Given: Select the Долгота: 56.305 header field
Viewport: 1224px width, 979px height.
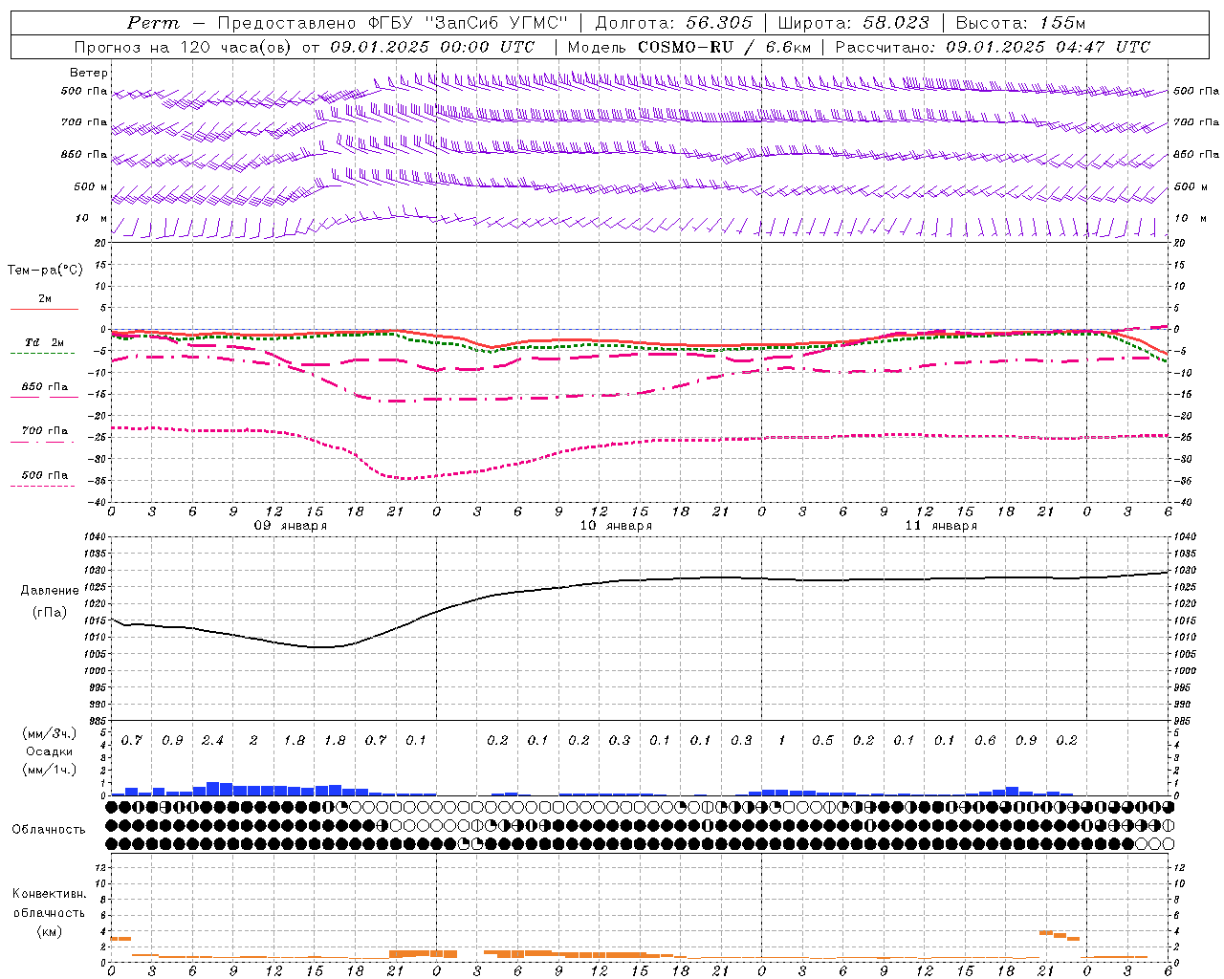Looking at the screenshot, I should (674, 23).
